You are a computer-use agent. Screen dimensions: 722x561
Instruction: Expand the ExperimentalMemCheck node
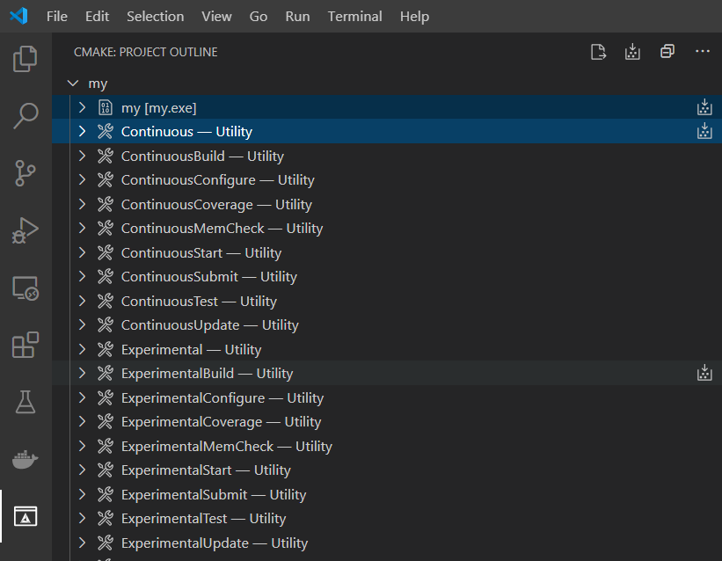pos(83,447)
